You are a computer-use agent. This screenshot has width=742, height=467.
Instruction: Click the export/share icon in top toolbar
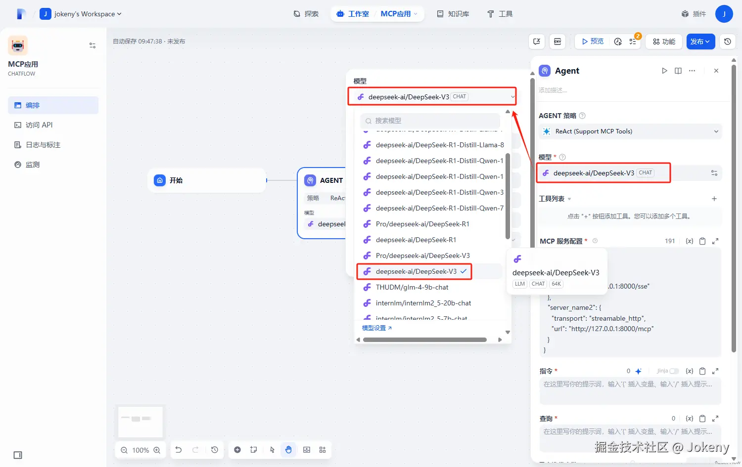pos(537,42)
